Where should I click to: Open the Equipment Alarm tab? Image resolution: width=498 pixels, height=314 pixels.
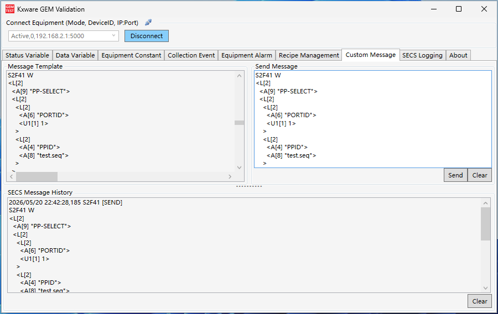point(247,55)
